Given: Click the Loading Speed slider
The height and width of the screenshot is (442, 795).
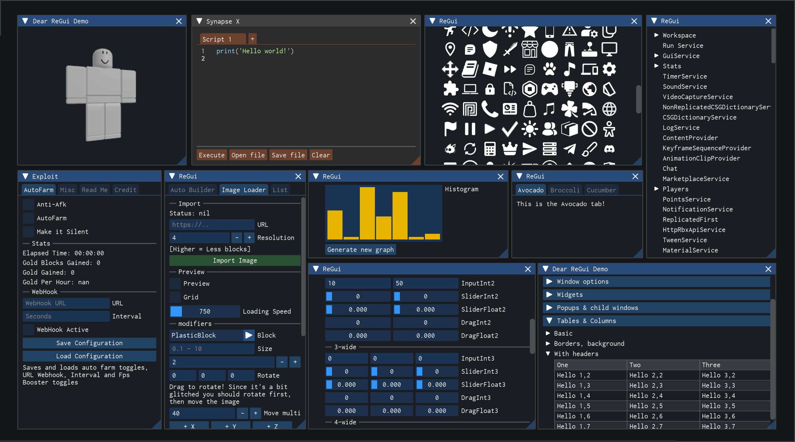Looking at the screenshot, I should click(x=205, y=311).
